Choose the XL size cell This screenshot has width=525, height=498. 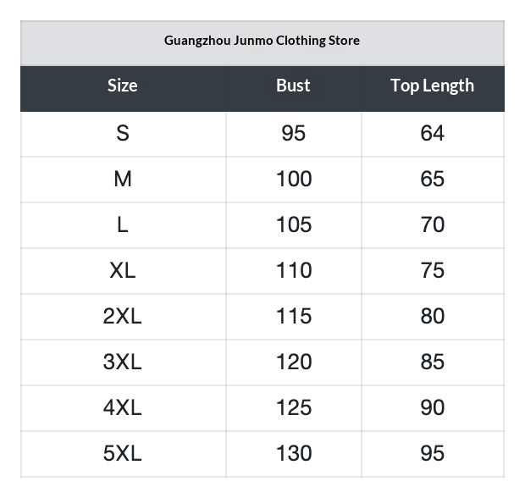pyautogui.click(x=123, y=271)
